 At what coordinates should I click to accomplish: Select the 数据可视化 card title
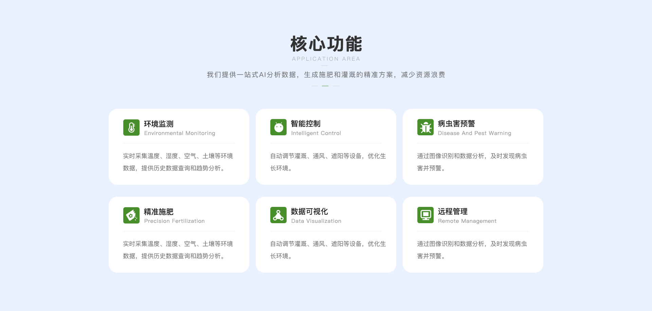coord(309,212)
